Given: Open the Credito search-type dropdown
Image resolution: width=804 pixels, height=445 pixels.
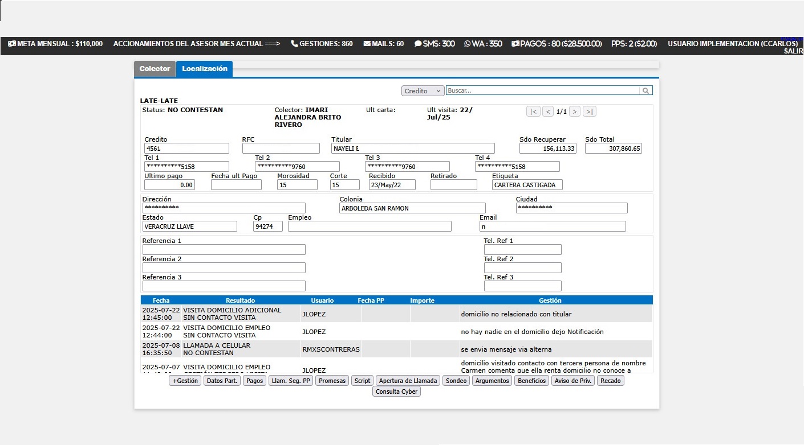Looking at the screenshot, I should (x=423, y=91).
